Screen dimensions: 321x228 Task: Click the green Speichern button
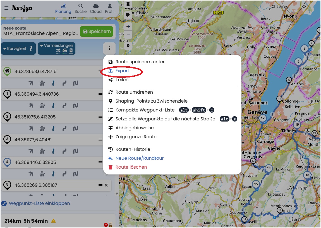(x=97, y=31)
